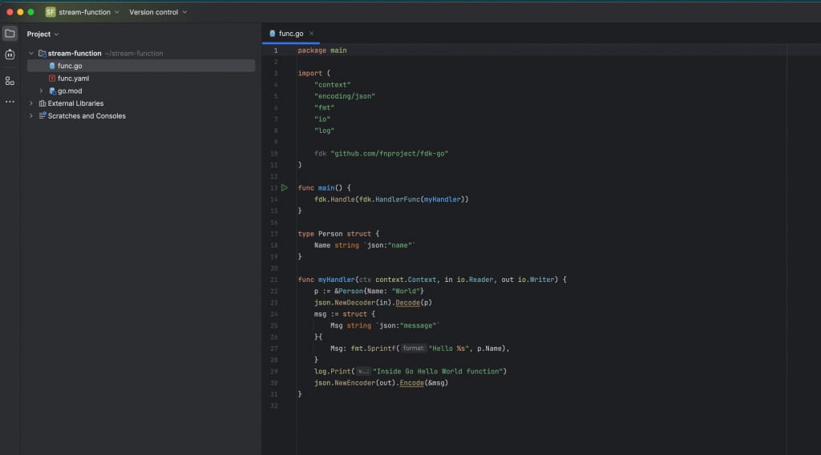Screen dimensions: 821x455
Task: Click the Scratches and Consoles icon
Action: tap(42, 116)
